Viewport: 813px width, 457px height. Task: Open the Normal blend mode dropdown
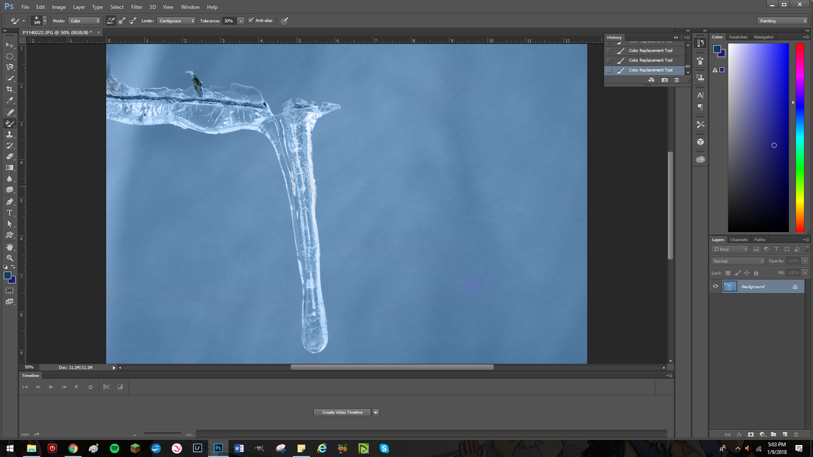coord(738,261)
